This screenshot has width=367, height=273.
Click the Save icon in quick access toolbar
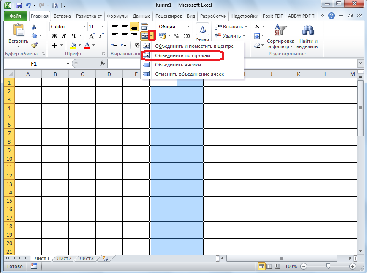[x=19, y=5]
